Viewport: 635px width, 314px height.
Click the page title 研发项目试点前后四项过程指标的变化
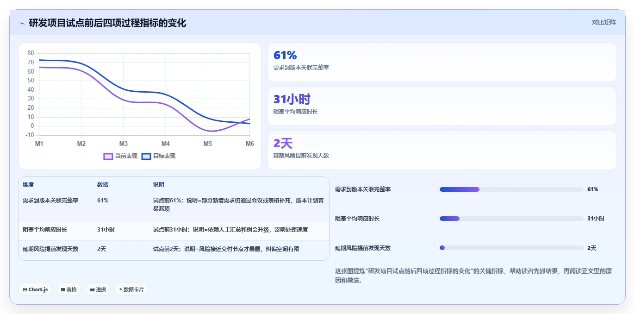[x=107, y=23]
